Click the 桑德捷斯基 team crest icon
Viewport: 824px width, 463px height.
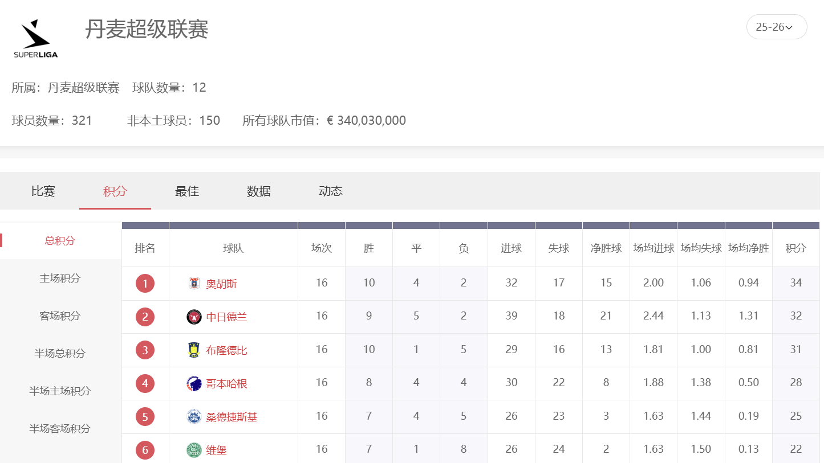coord(194,416)
